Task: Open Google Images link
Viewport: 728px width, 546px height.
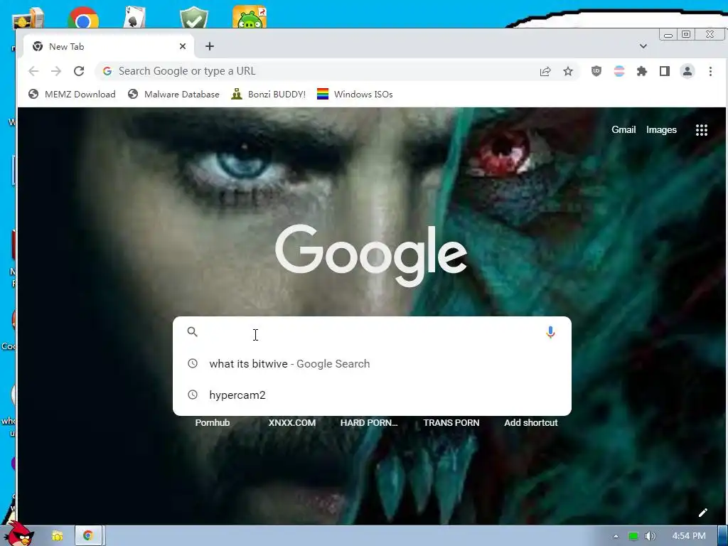Action: pos(661,130)
